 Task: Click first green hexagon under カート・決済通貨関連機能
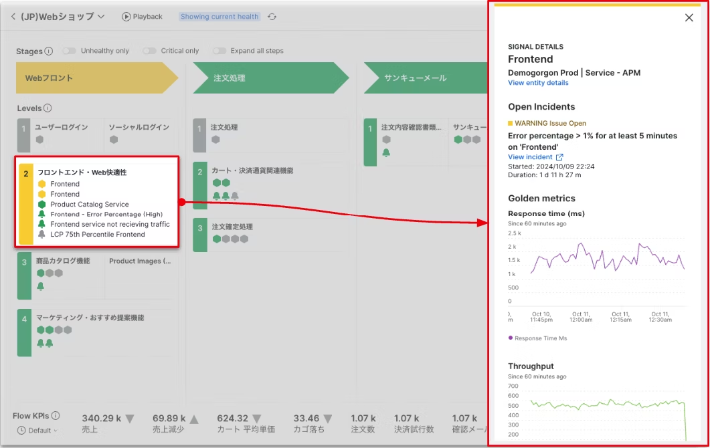(217, 183)
